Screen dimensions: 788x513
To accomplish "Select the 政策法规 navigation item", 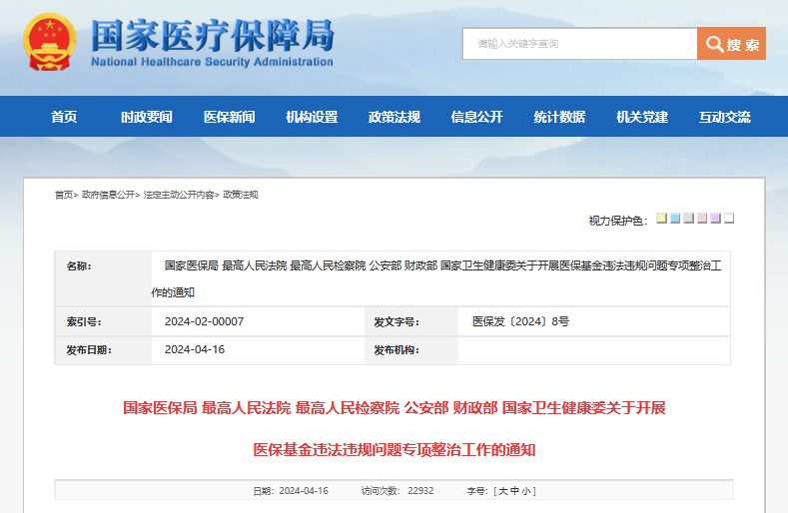I will [x=394, y=117].
